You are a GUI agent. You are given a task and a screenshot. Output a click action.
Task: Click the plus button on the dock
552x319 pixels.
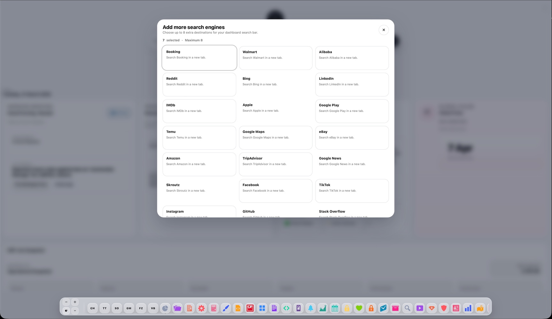coord(75,302)
